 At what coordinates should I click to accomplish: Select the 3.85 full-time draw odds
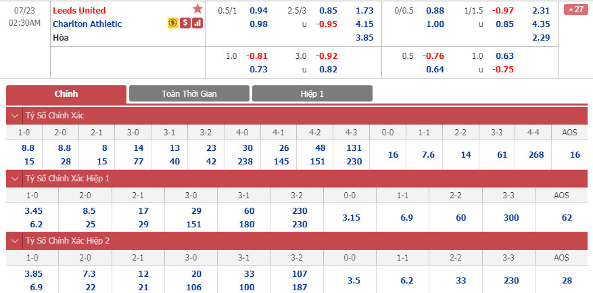[x=364, y=38]
